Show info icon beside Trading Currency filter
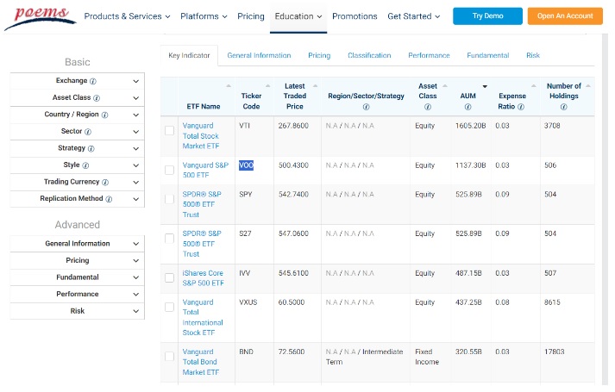 point(105,182)
